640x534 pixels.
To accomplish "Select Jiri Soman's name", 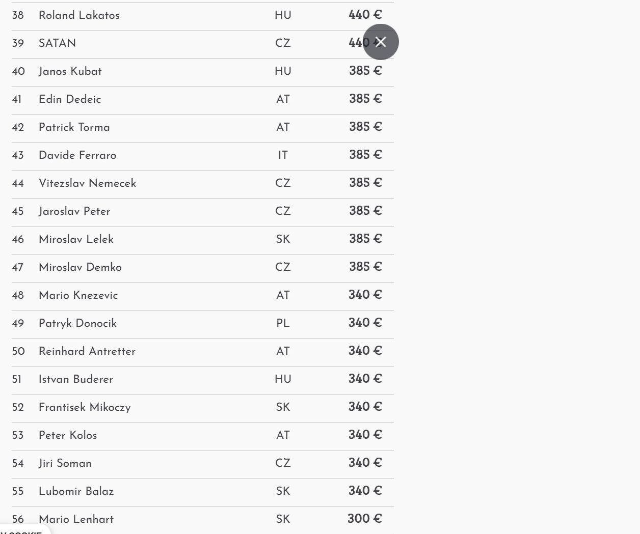I will click(65, 463).
